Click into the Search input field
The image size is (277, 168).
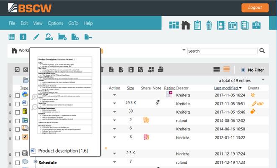click(222, 51)
